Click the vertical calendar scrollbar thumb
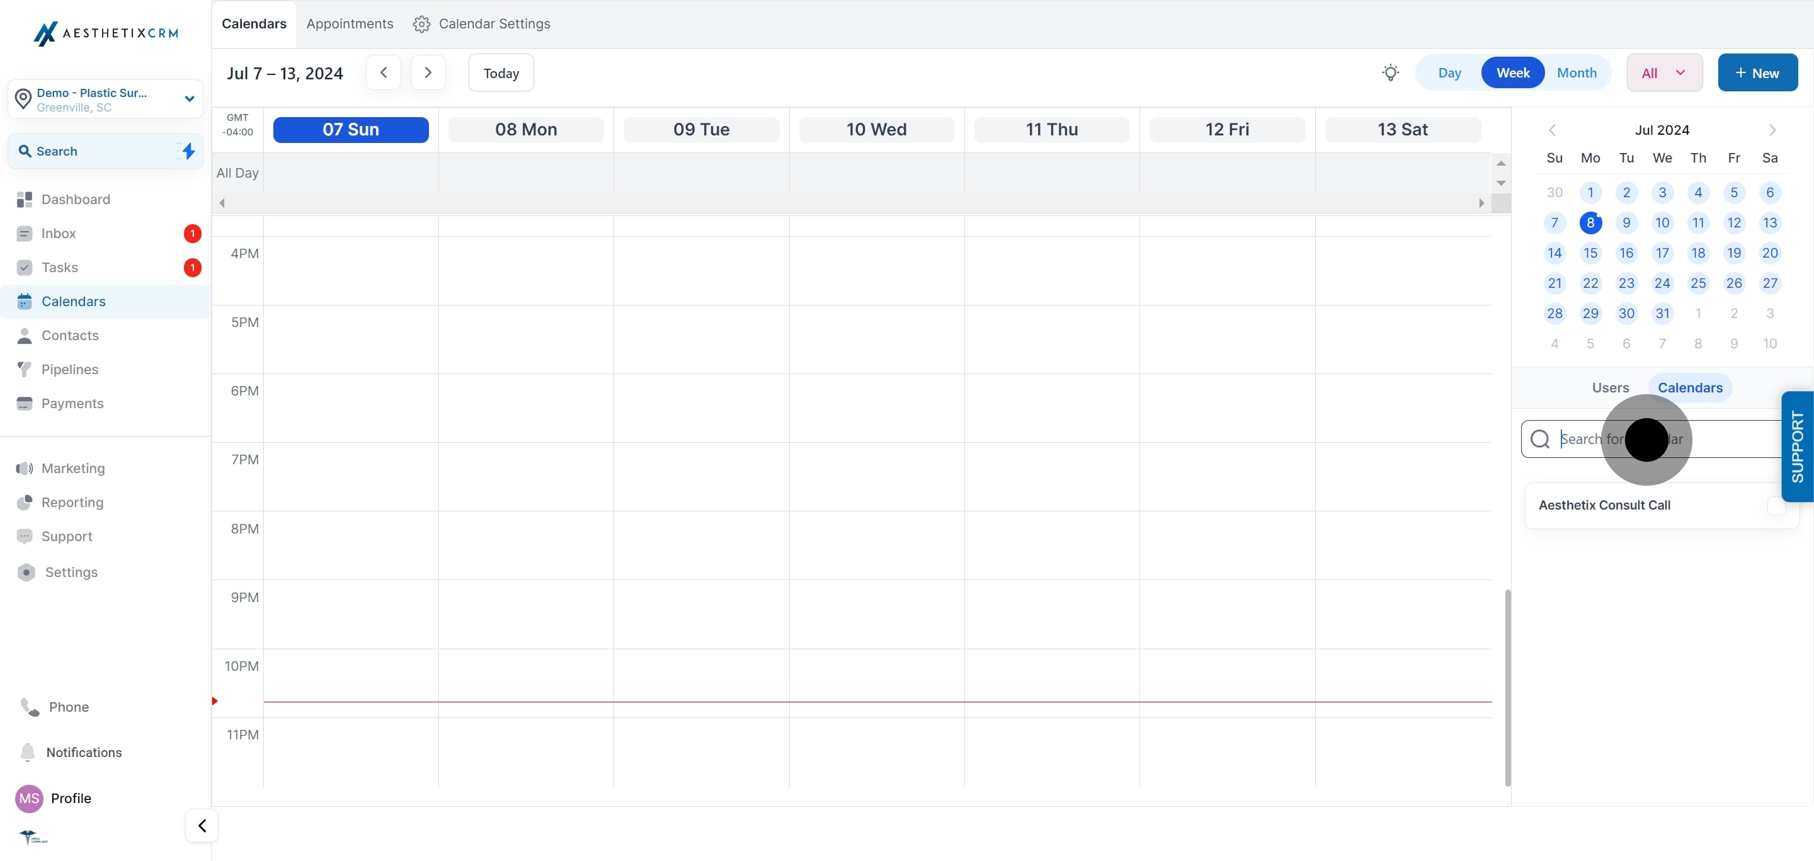Viewport: 1814px width, 861px height. (1508, 688)
